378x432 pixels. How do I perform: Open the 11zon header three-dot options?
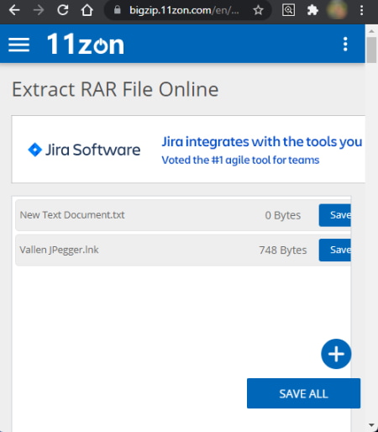[345, 45]
